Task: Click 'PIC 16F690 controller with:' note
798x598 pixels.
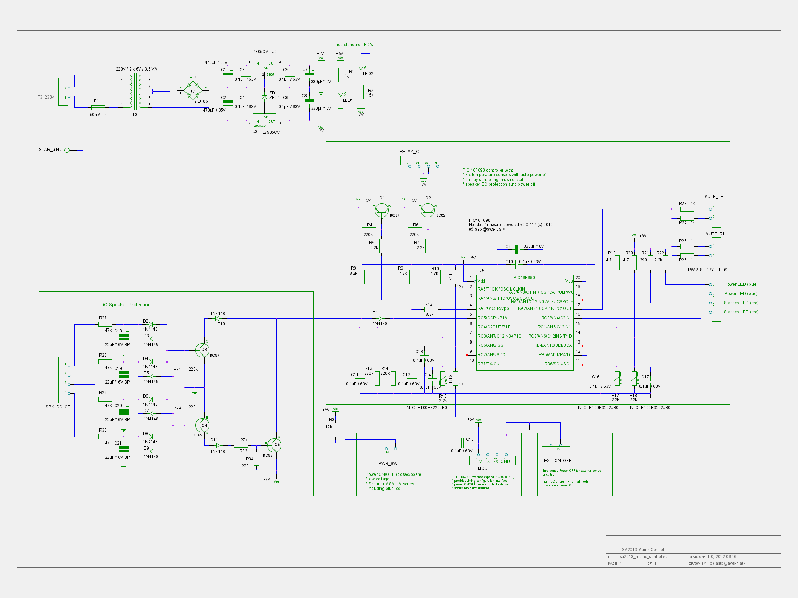Action: coord(488,170)
